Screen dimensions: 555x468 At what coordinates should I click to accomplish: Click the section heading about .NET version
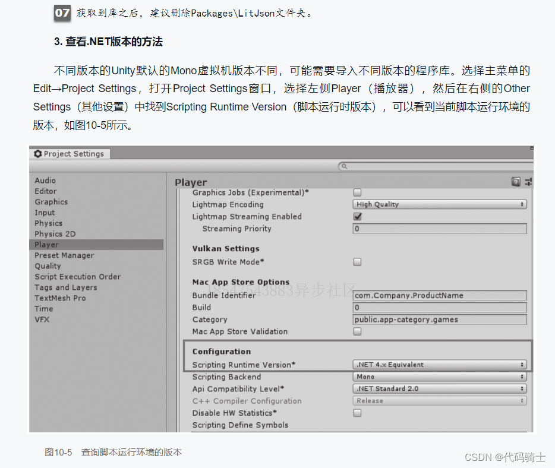point(108,42)
